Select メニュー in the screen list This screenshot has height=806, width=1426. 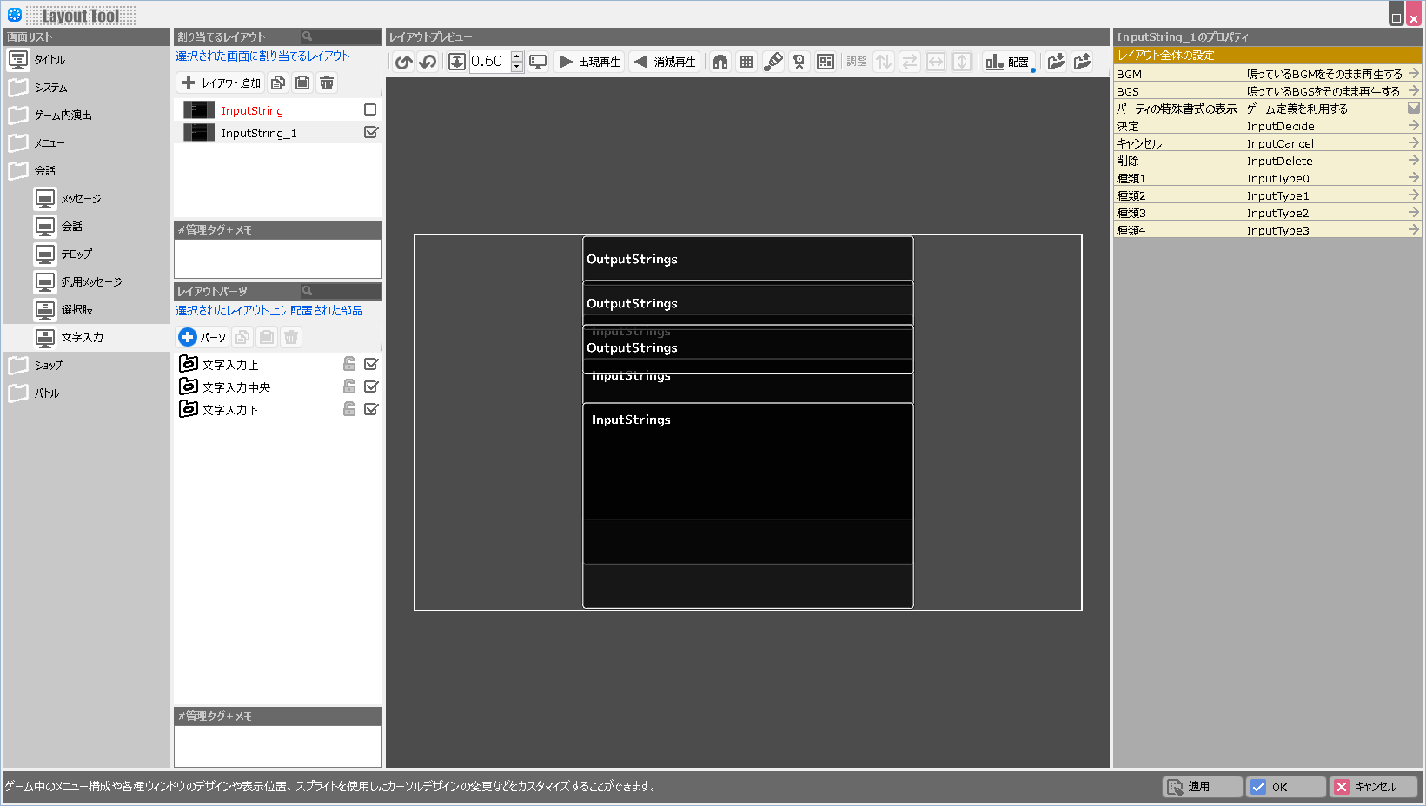[x=50, y=143]
